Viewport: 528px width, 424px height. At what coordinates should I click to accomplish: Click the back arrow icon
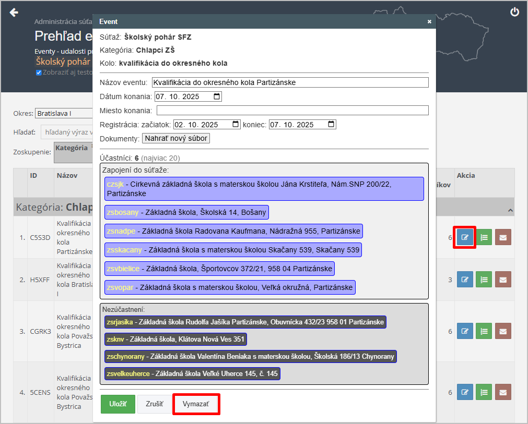(x=14, y=13)
